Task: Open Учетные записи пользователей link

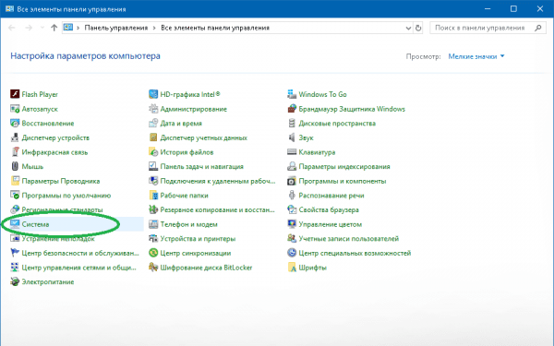Action: point(349,238)
